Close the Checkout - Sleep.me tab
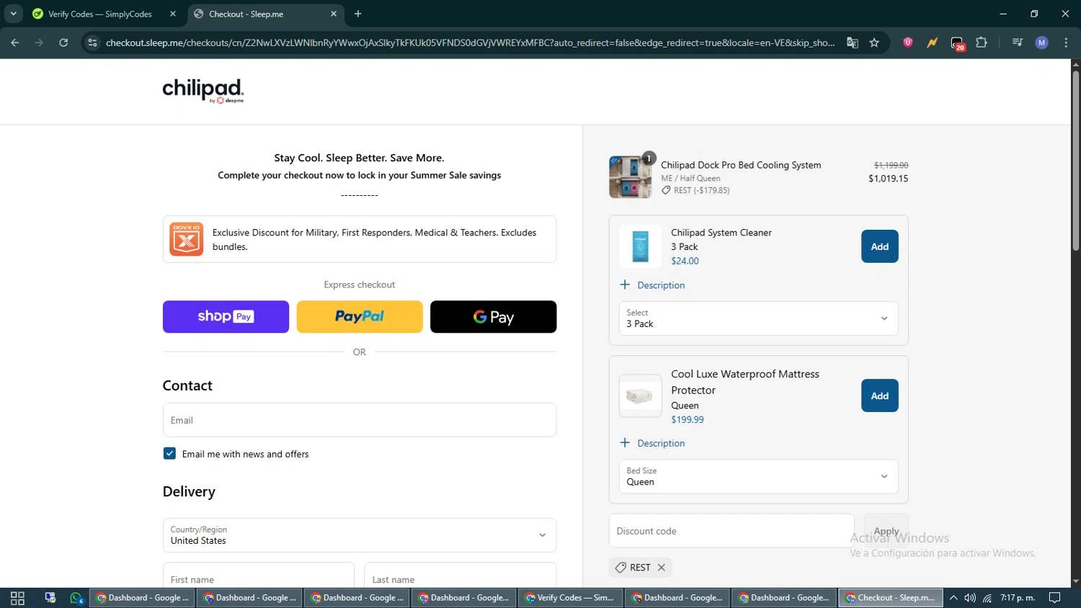Image resolution: width=1081 pixels, height=608 pixels. (334, 14)
